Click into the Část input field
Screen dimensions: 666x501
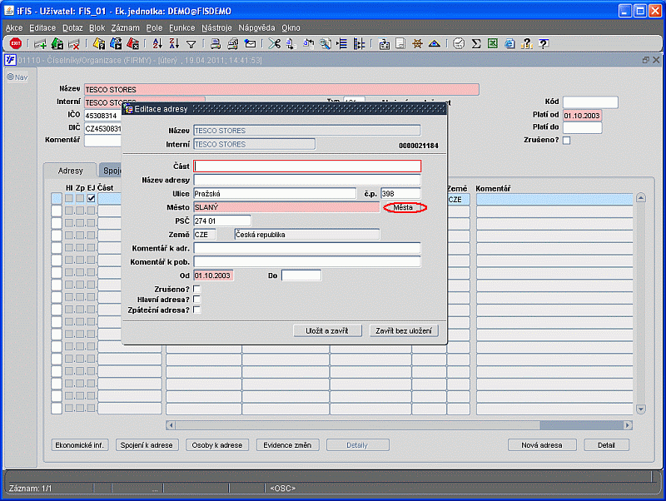pos(307,166)
